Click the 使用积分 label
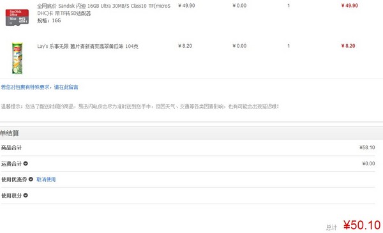 click(11, 195)
